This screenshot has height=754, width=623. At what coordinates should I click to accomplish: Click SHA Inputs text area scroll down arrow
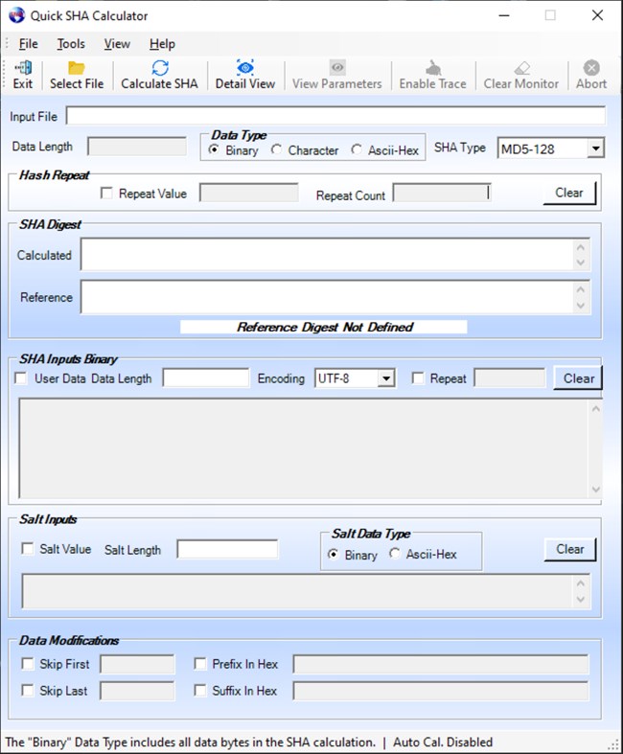pyautogui.click(x=595, y=490)
